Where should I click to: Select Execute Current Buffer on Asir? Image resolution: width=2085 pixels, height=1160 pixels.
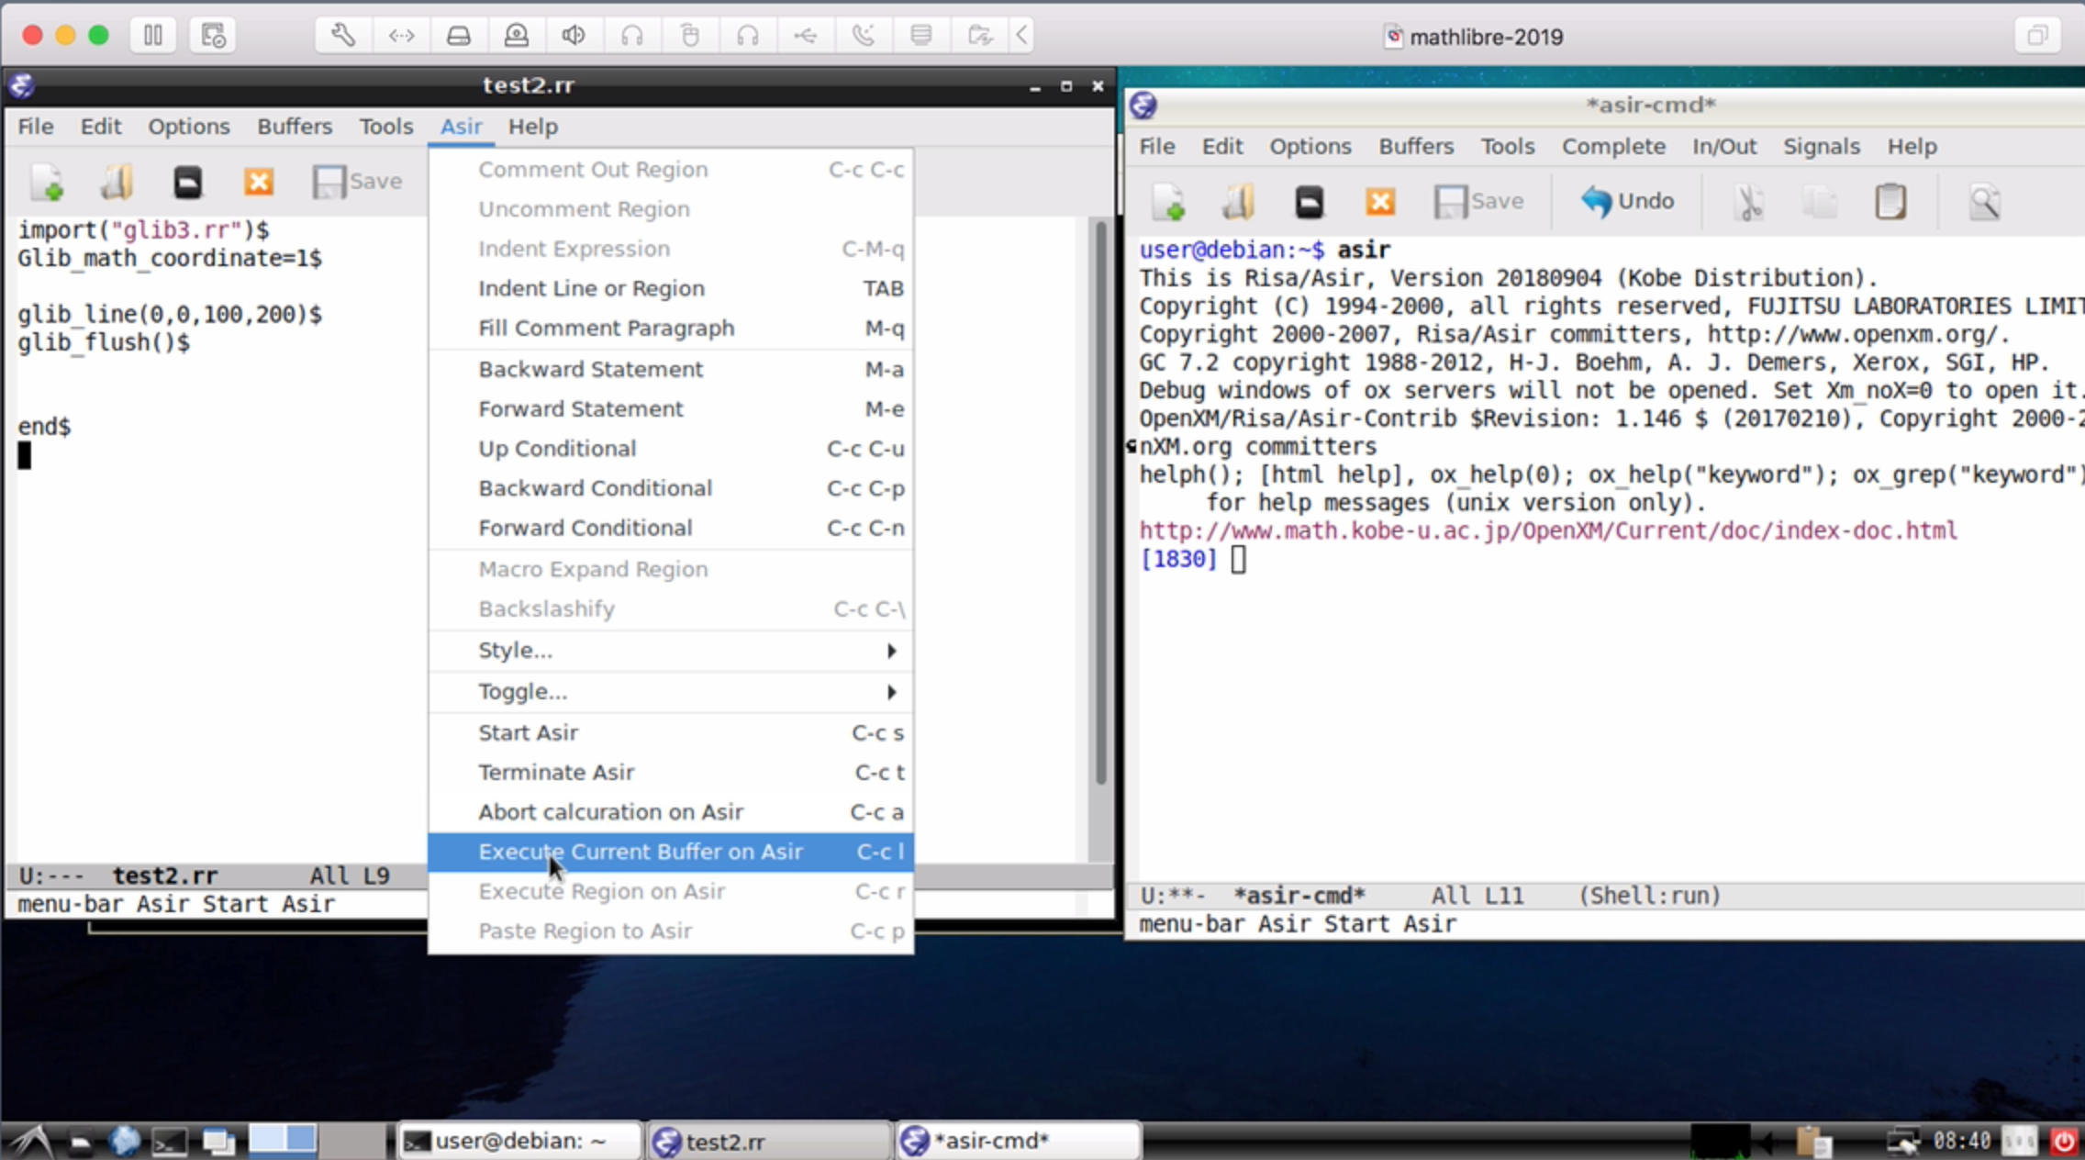[671, 852]
